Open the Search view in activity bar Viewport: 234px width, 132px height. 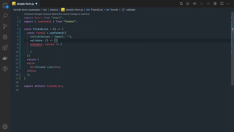[5, 16]
